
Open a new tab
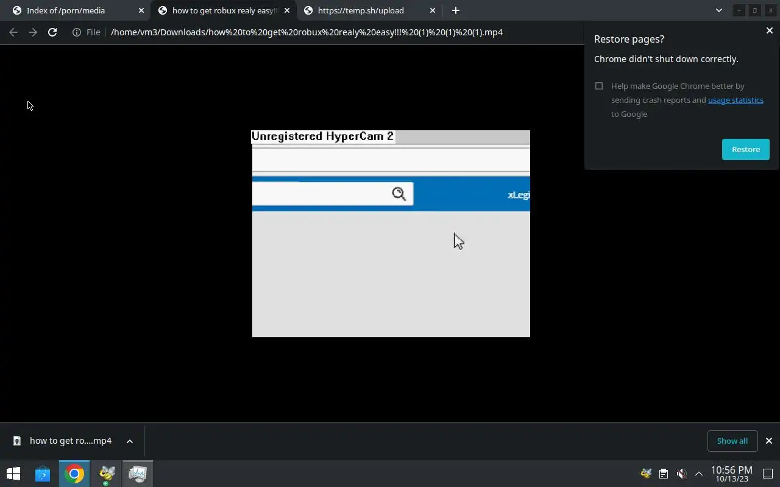[456, 10]
